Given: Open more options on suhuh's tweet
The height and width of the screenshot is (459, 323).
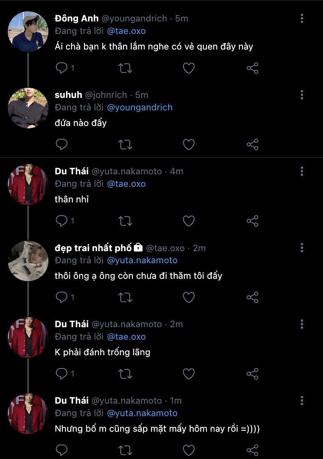Looking at the screenshot, I should coord(302,95).
